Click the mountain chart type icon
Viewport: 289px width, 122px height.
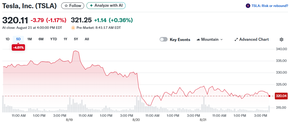pos(198,40)
